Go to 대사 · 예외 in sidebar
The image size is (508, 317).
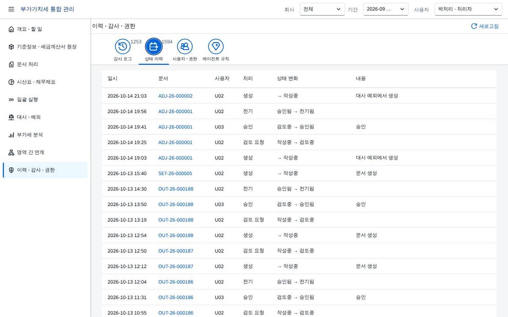(x=45, y=117)
